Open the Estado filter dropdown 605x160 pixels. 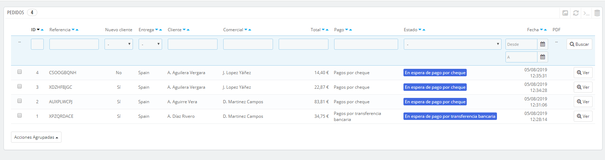tap(453, 44)
